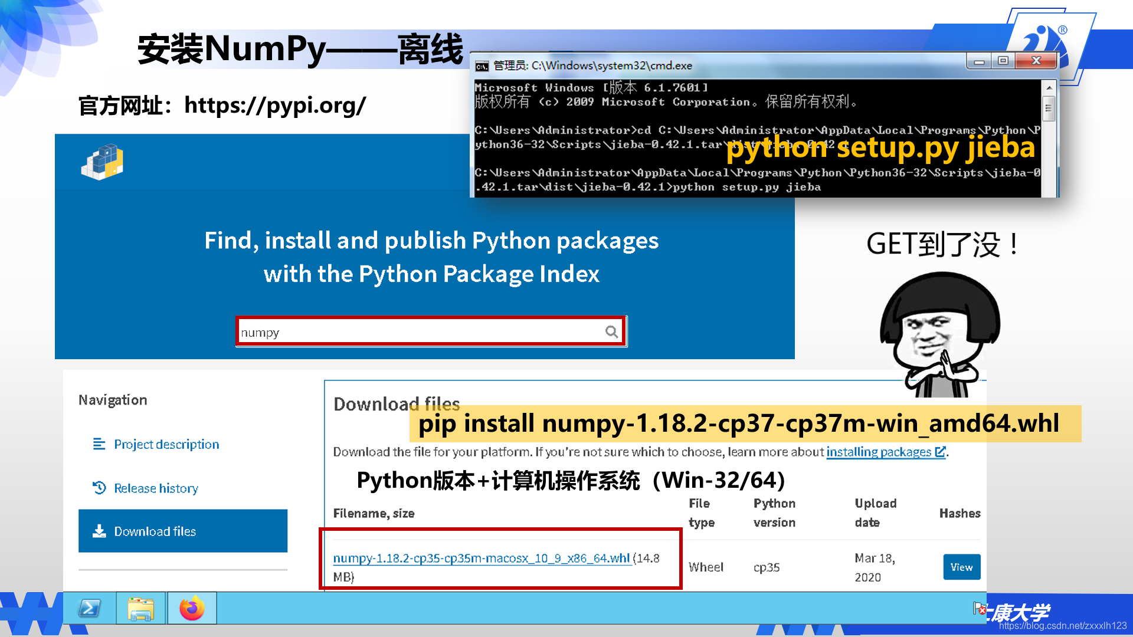The width and height of the screenshot is (1133, 637).
Task: Click the 'cp35' Python version cell
Action: (767, 567)
